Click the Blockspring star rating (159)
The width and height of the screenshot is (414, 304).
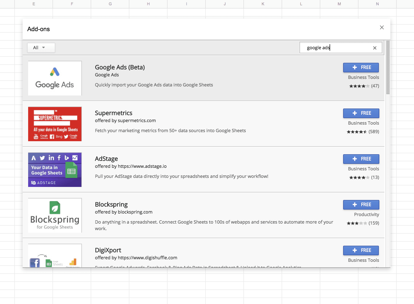pyautogui.click(x=363, y=223)
